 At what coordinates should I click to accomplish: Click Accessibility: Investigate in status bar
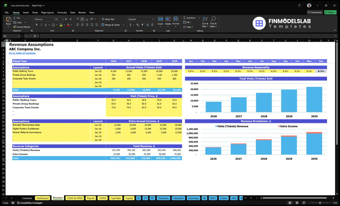click(x=29, y=203)
